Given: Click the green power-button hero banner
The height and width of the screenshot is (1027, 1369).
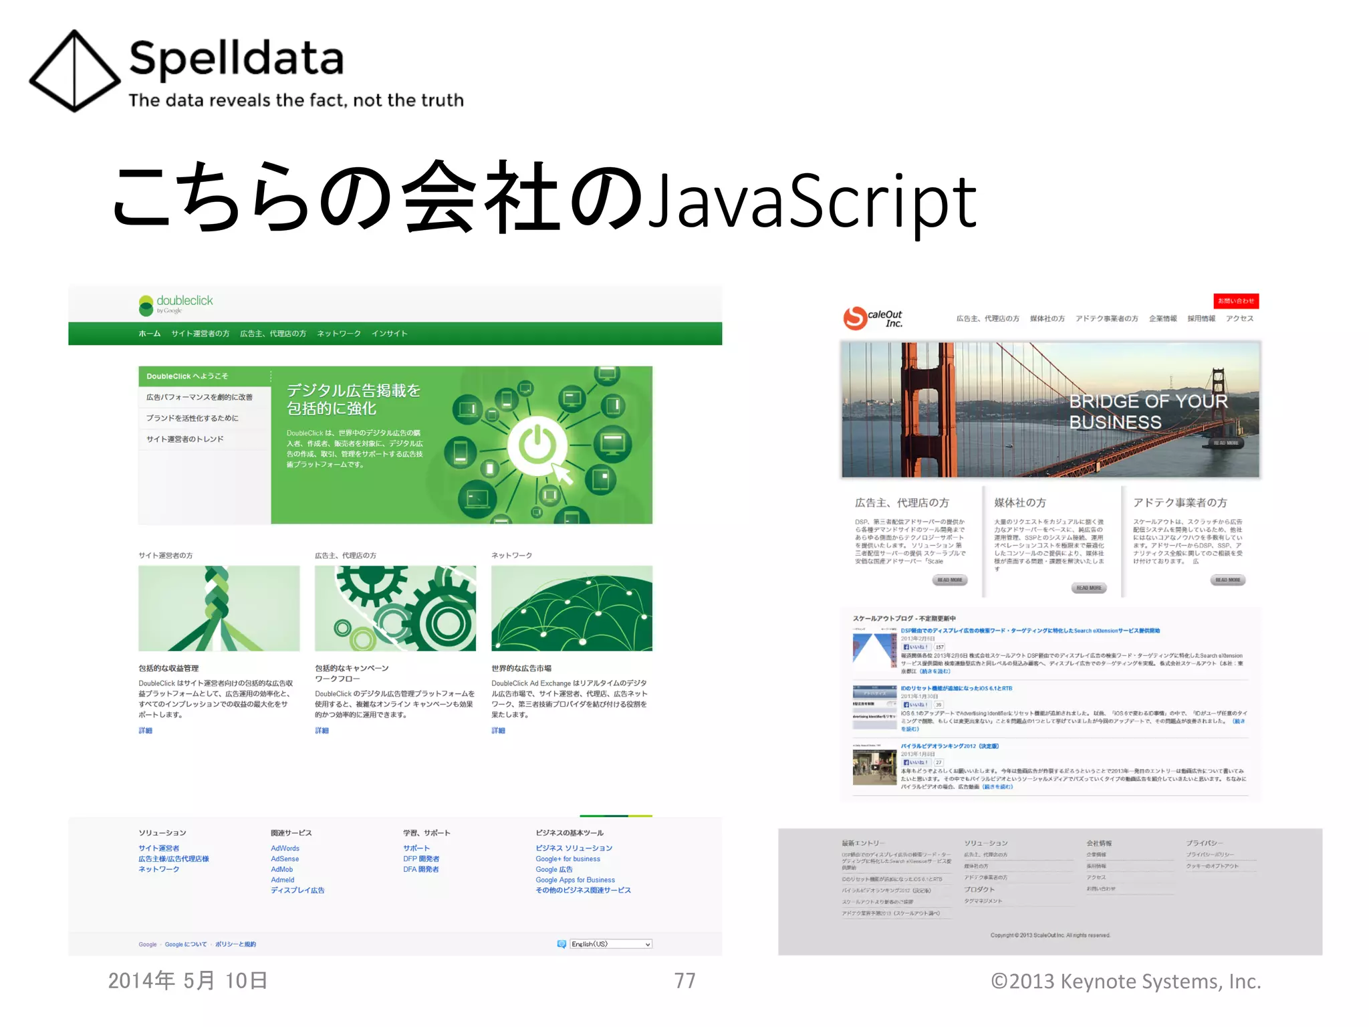Looking at the screenshot, I should [461, 445].
